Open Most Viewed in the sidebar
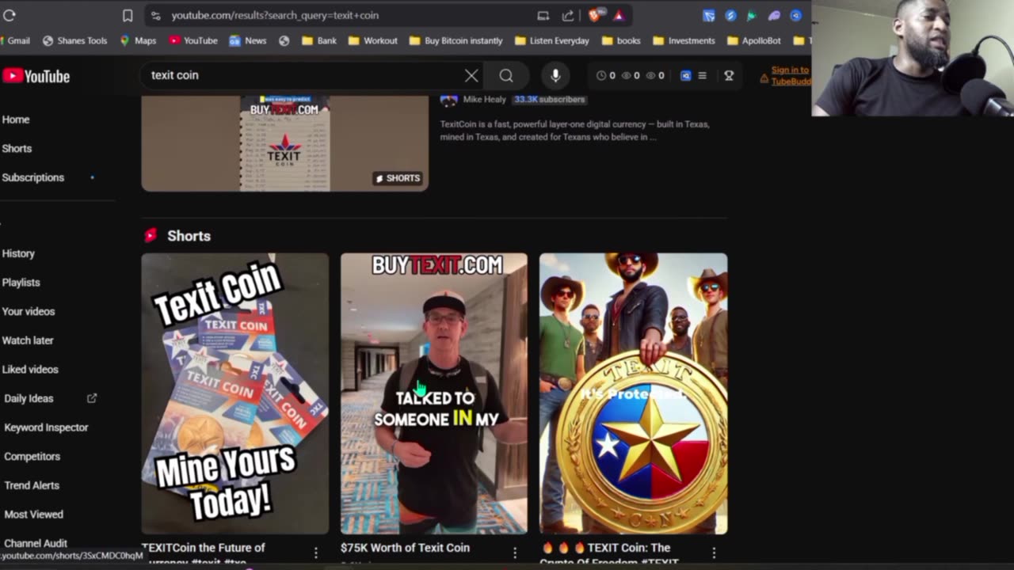Viewport: 1014px width, 570px height. 33,515
